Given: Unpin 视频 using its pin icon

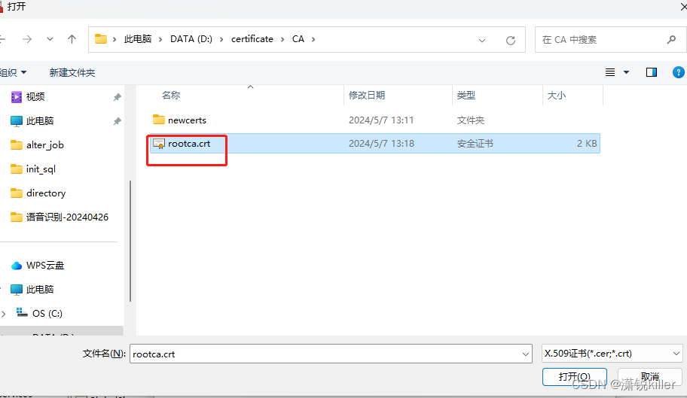Looking at the screenshot, I should pos(117,97).
